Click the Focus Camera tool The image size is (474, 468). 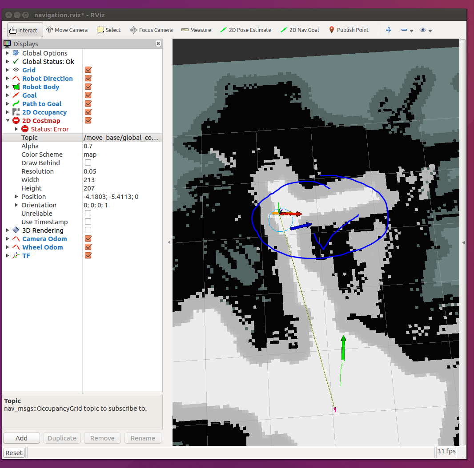(x=151, y=30)
